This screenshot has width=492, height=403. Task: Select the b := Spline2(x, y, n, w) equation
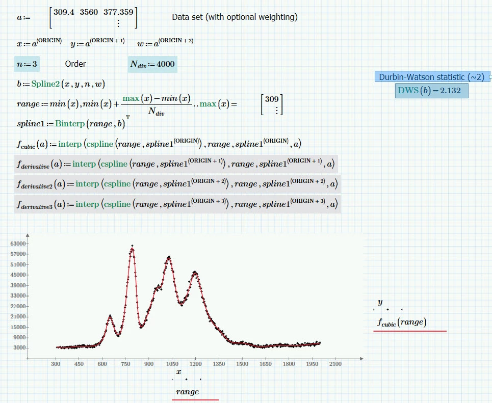[x=61, y=84]
